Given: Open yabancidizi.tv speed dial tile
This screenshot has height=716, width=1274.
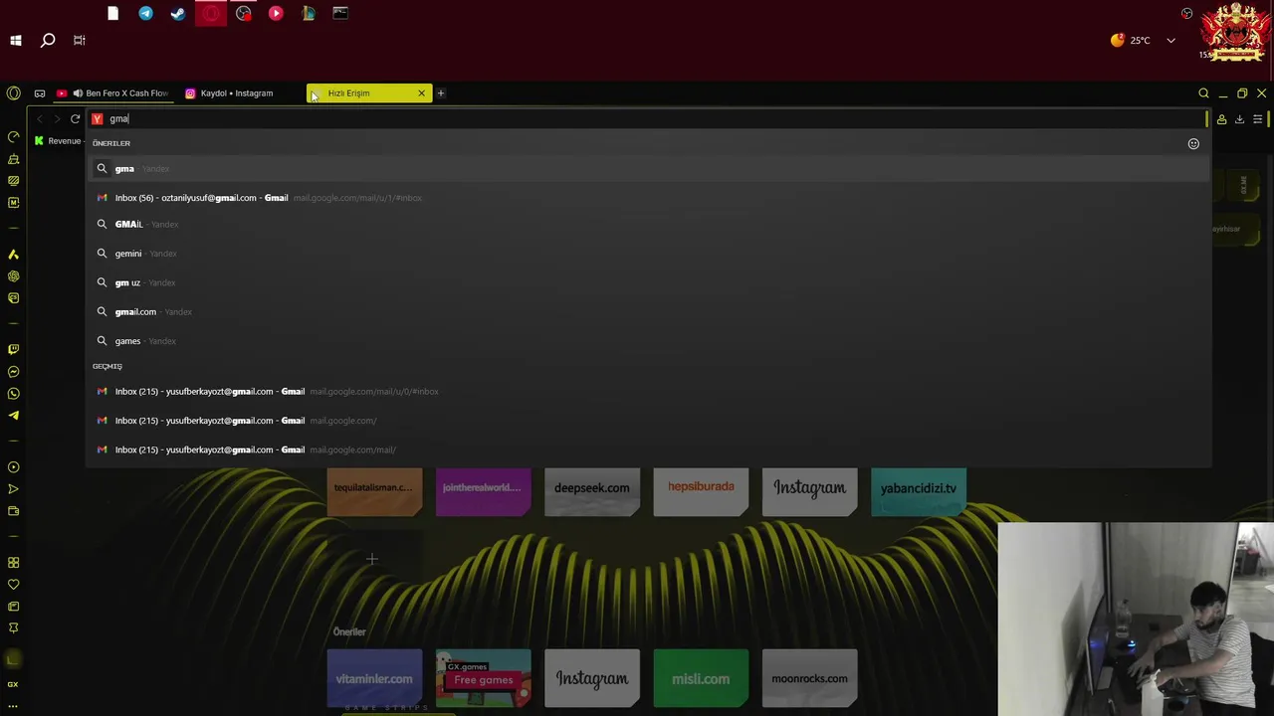Looking at the screenshot, I should 918,491.
